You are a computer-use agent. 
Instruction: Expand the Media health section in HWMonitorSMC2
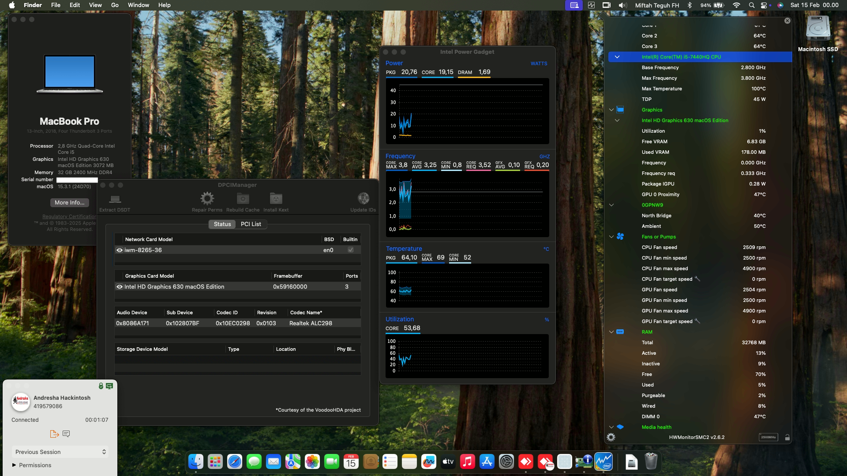611,427
